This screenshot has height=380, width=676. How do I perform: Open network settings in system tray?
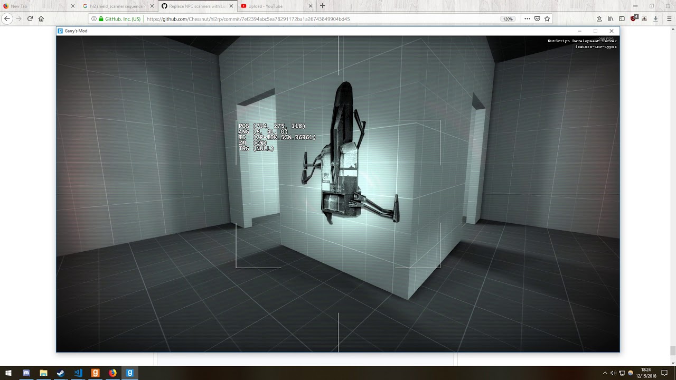point(622,373)
